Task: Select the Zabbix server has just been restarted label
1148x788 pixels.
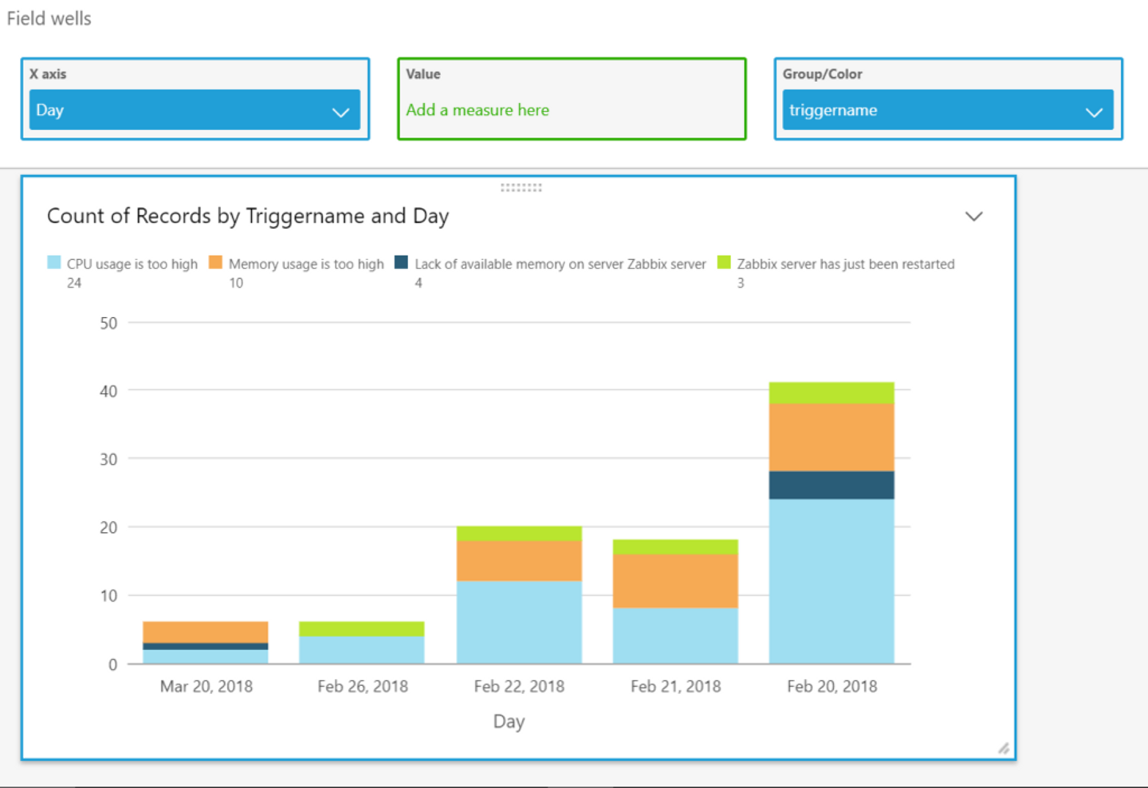Action: tap(845, 264)
